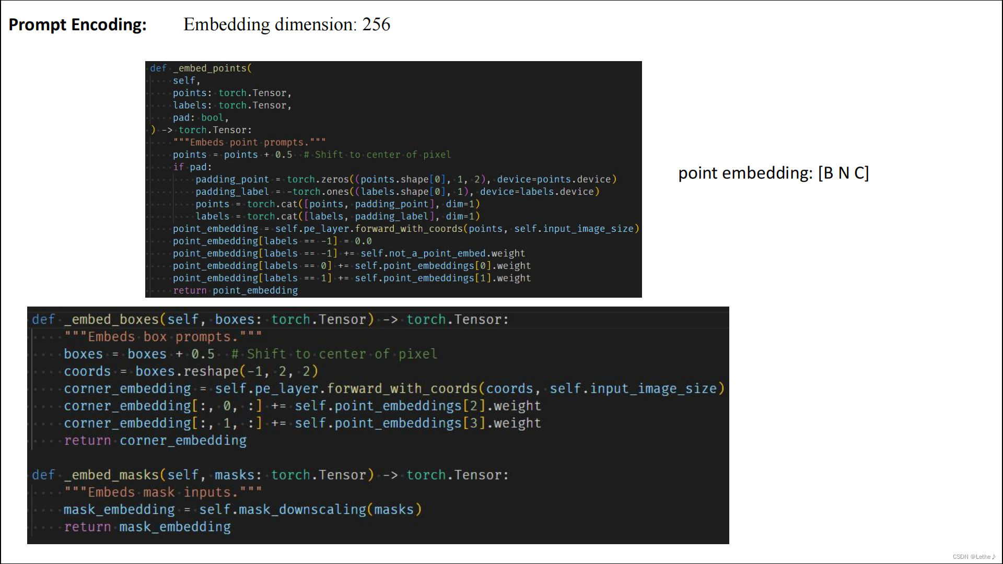
Task: Click the 'Embeds mask inputs' docstring
Action: pos(163,492)
